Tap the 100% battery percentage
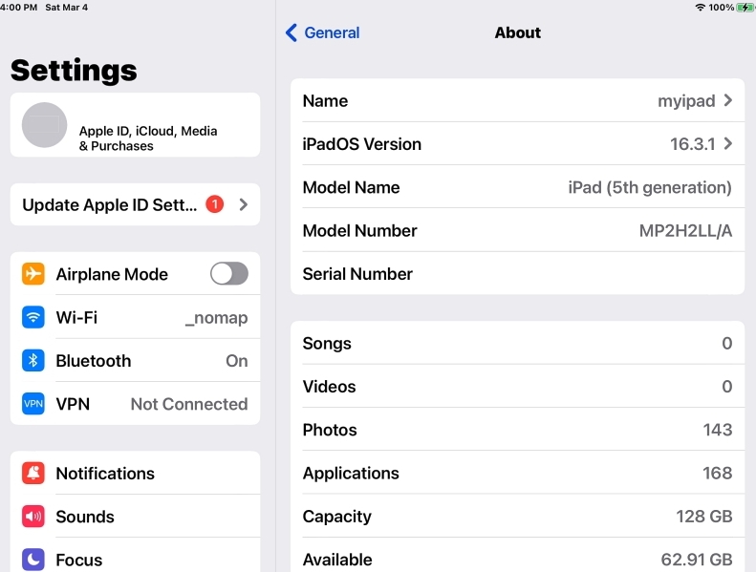 pos(722,8)
